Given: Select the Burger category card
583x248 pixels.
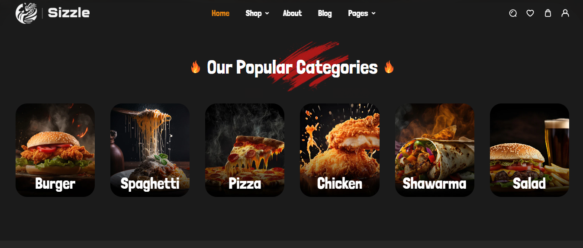Looking at the screenshot, I should (55, 150).
